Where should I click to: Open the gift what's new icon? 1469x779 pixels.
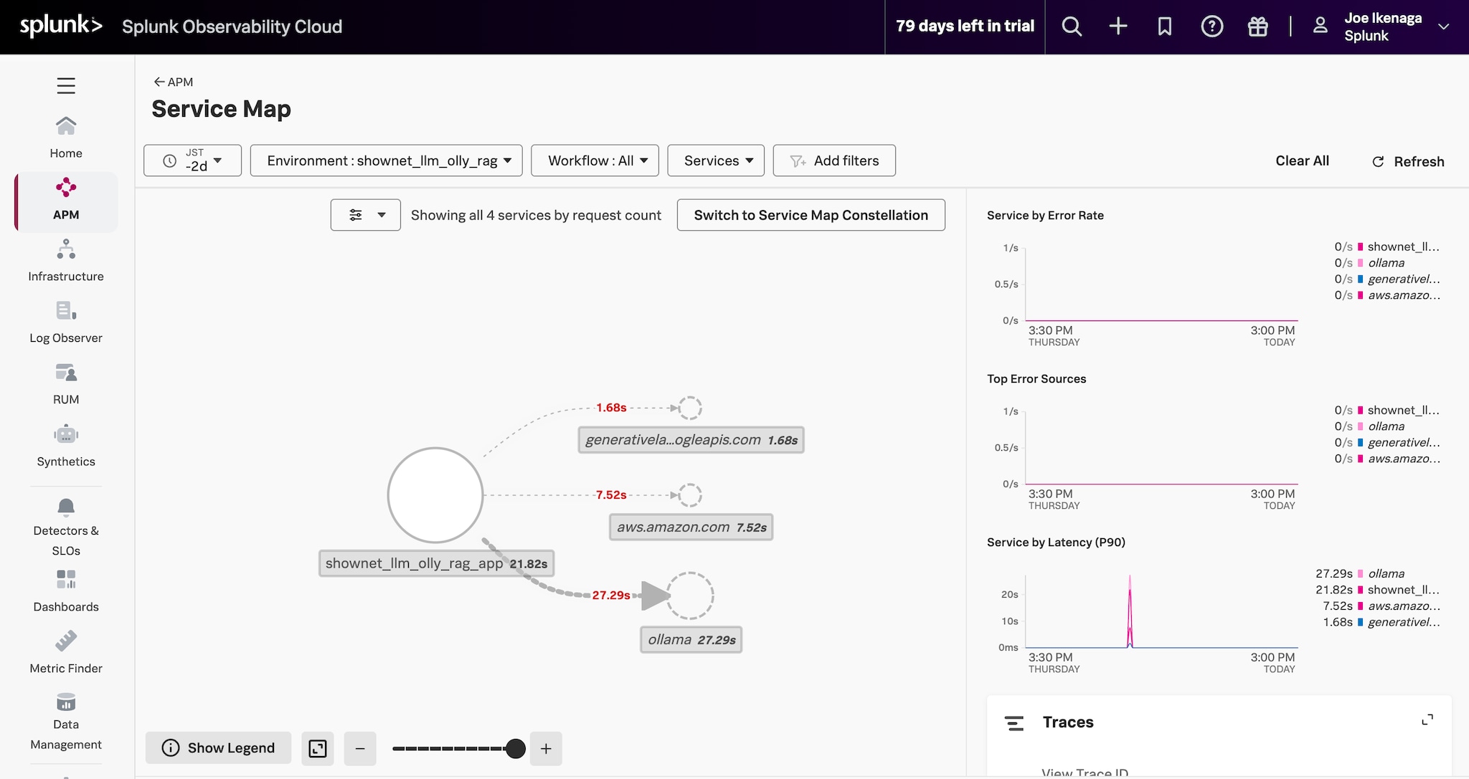click(1258, 27)
